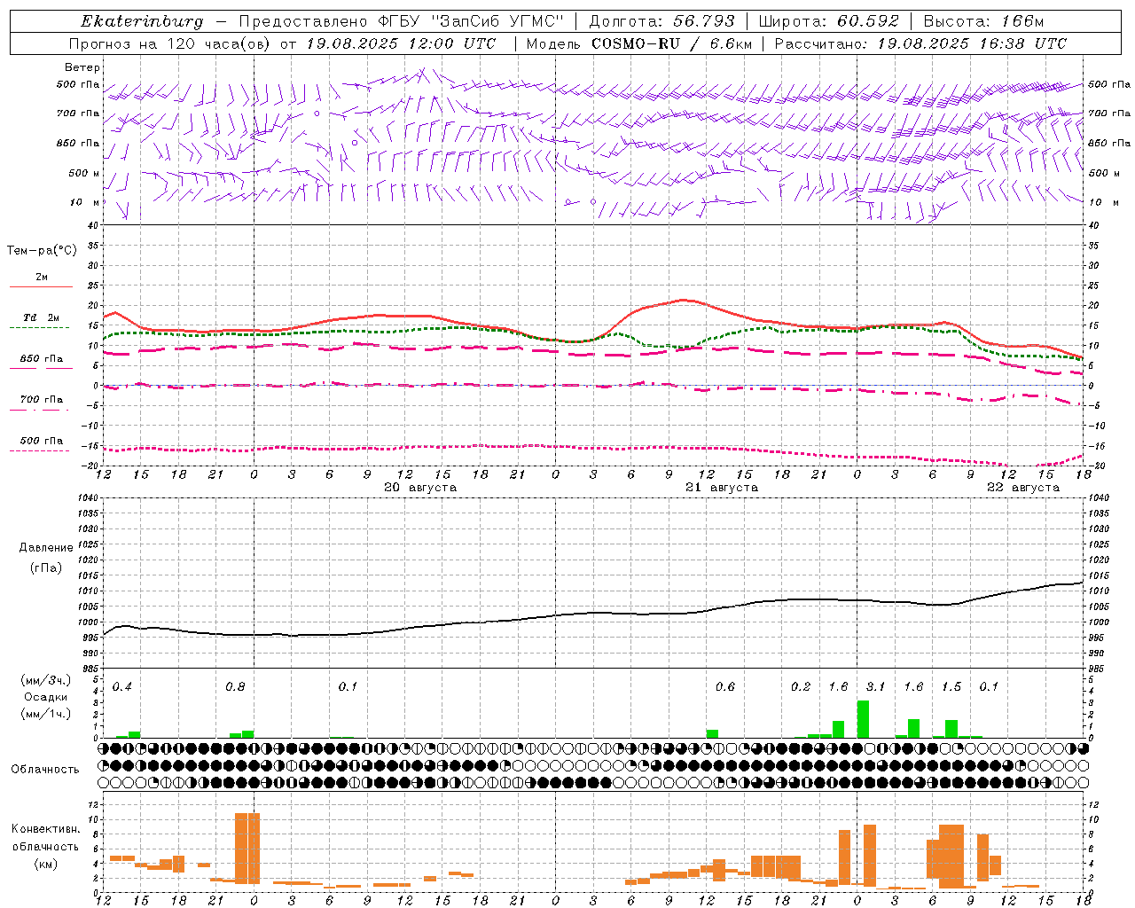Screen dimensions: 1135x908
Task: Click the 'Осадки' precipitation label
Action: pos(45,697)
